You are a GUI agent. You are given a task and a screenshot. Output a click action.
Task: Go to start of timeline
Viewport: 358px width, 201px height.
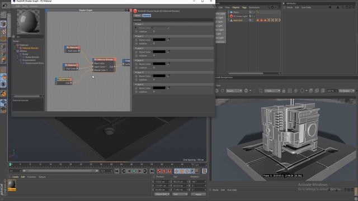click(117, 171)
